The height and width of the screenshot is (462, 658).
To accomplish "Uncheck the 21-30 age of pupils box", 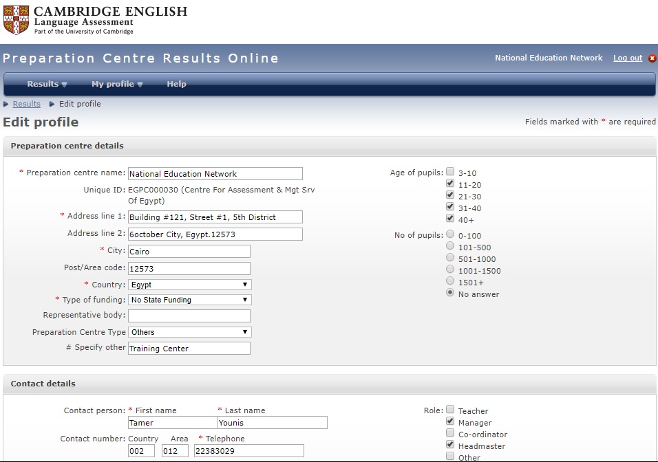I will pos(450,195).
